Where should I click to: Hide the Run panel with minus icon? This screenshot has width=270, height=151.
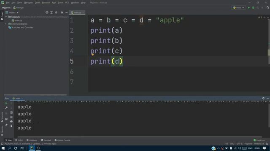point(268,99)
